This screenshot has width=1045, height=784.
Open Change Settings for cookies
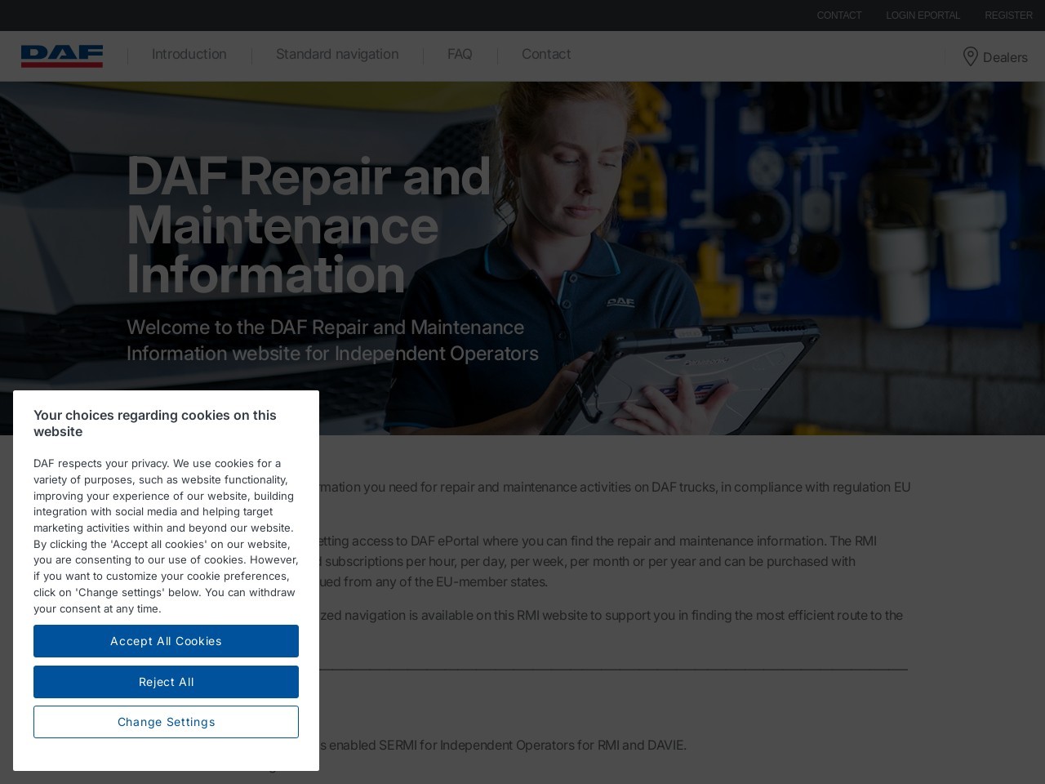coord(166,722)
